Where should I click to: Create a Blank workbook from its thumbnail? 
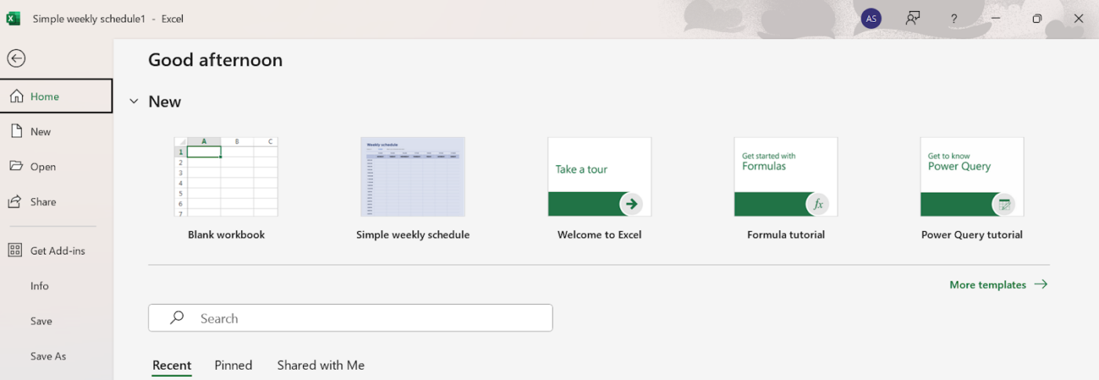click(226, 177)
